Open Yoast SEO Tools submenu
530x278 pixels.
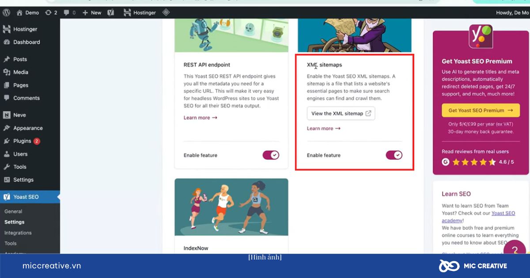11,243
